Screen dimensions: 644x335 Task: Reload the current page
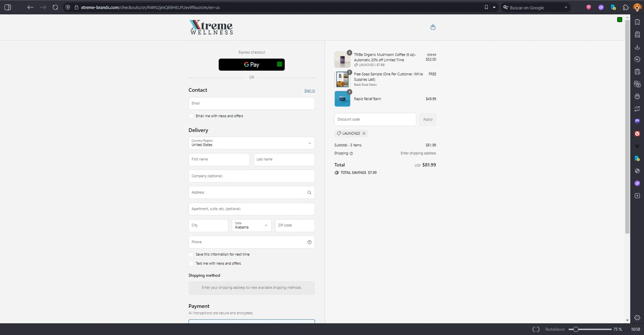coord(55,7)
